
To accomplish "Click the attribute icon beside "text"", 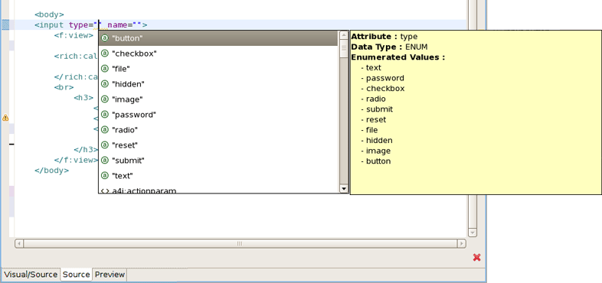I will tap(104, 175).
